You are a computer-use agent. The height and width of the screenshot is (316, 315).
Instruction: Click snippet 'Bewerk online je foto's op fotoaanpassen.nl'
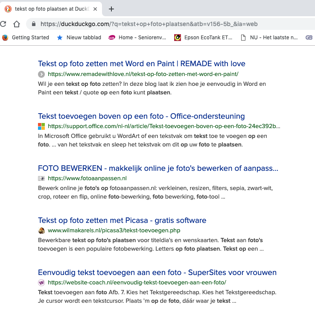(x=97, y=188)
